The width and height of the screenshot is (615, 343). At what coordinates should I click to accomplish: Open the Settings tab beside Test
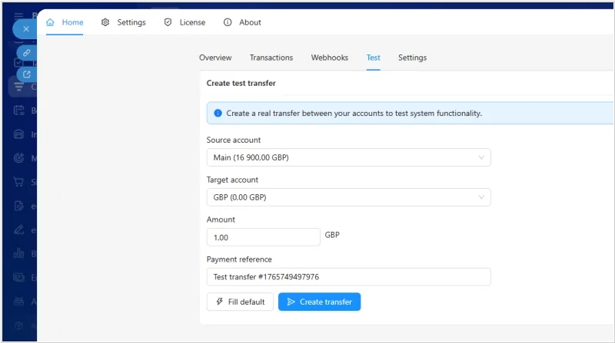click(x=412, y=58)
